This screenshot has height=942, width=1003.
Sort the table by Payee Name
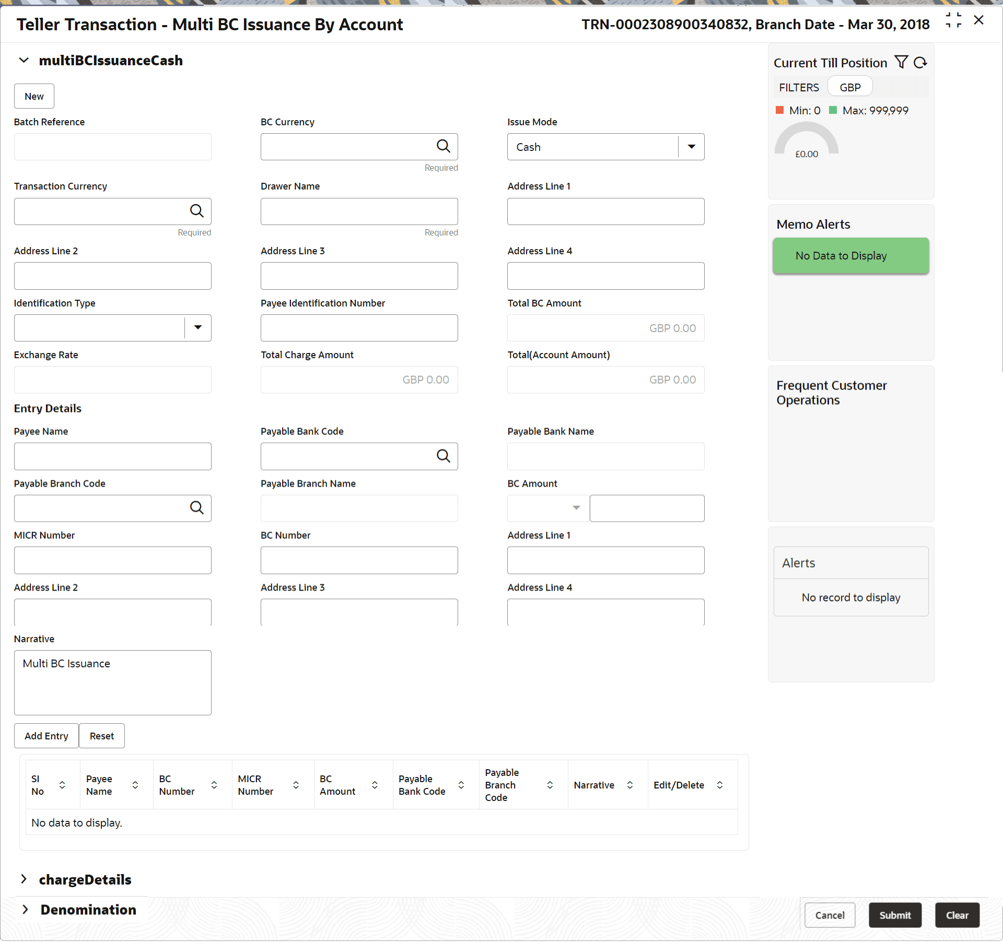135,785
